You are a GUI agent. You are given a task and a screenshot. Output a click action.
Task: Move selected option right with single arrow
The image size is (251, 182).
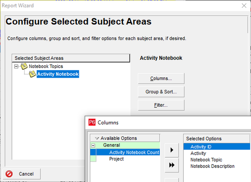(172, 150)
